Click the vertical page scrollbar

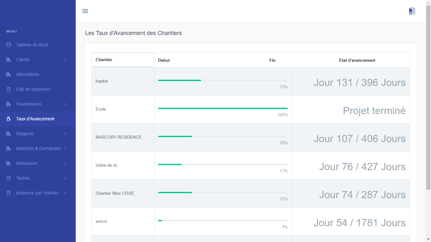[428, 95]
